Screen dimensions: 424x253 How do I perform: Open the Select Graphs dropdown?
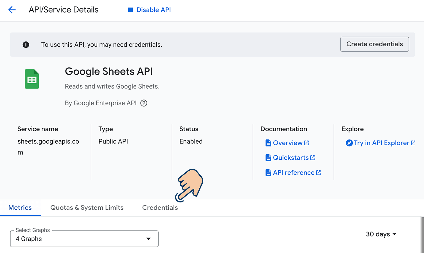point(84,239)
